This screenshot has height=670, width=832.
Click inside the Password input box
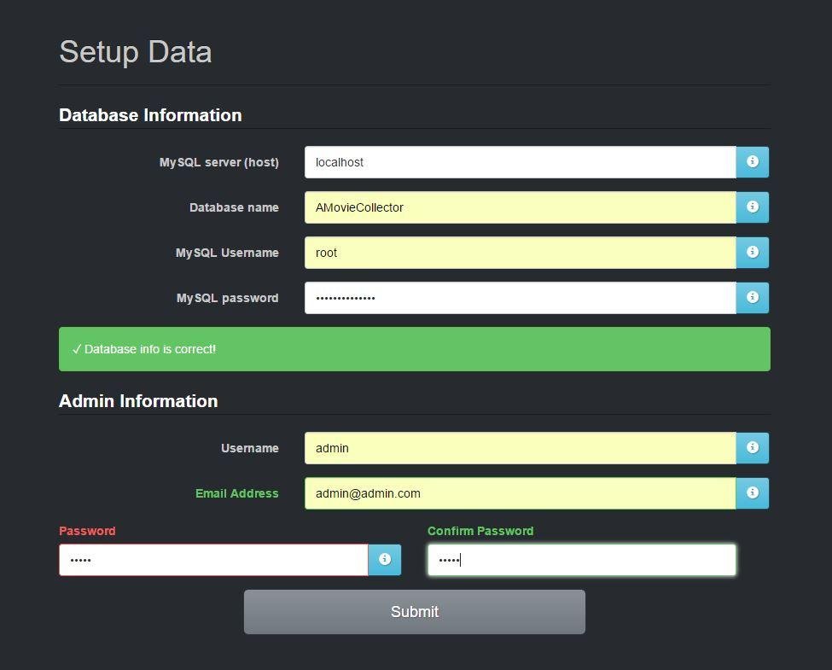coord(213,559)
